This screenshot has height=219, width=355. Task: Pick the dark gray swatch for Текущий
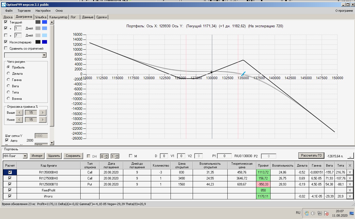(38, 22)
